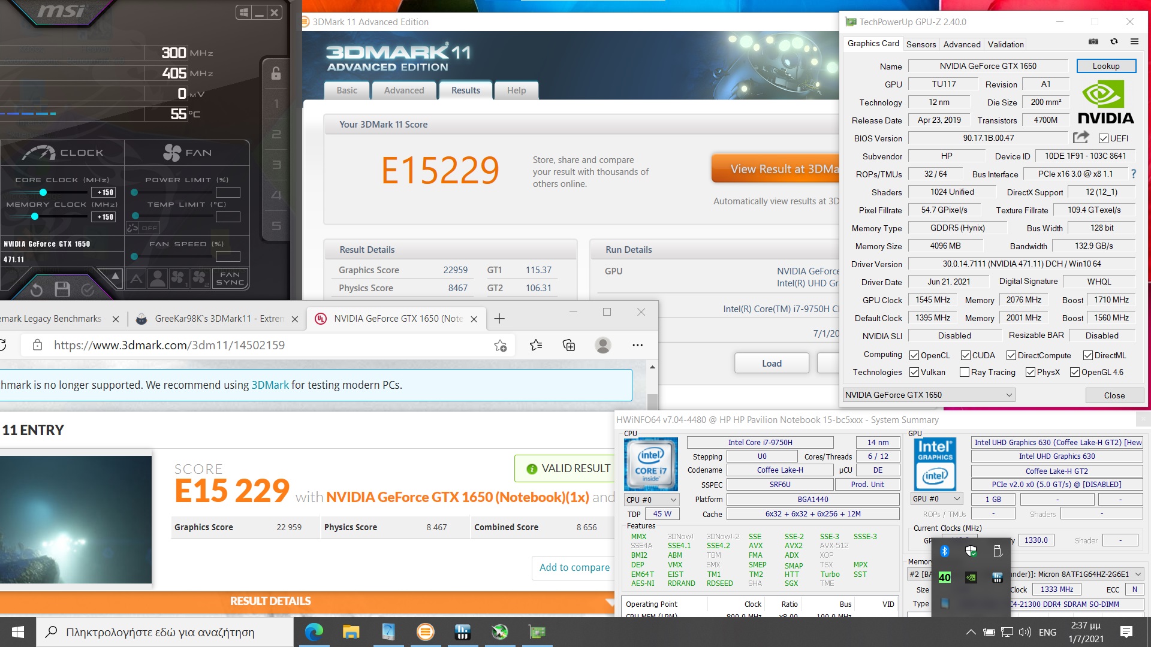Apply Afterburner settings with checkmark icon

[88, 290]
